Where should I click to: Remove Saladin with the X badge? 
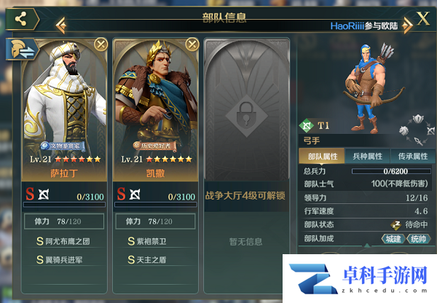point(101,44)
